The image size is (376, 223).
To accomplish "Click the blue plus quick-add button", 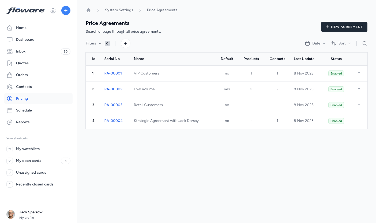I will tap(66, 10).
